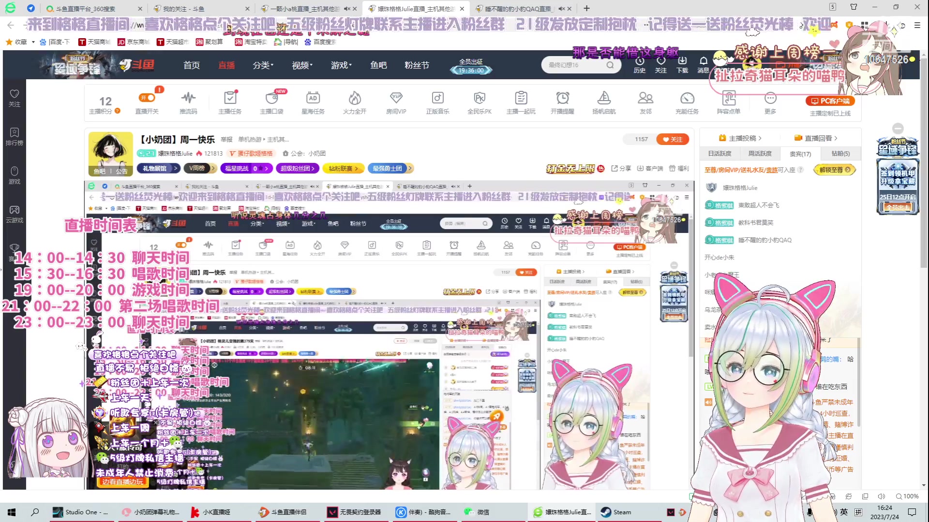Click the red PC客户端 button

830,101
